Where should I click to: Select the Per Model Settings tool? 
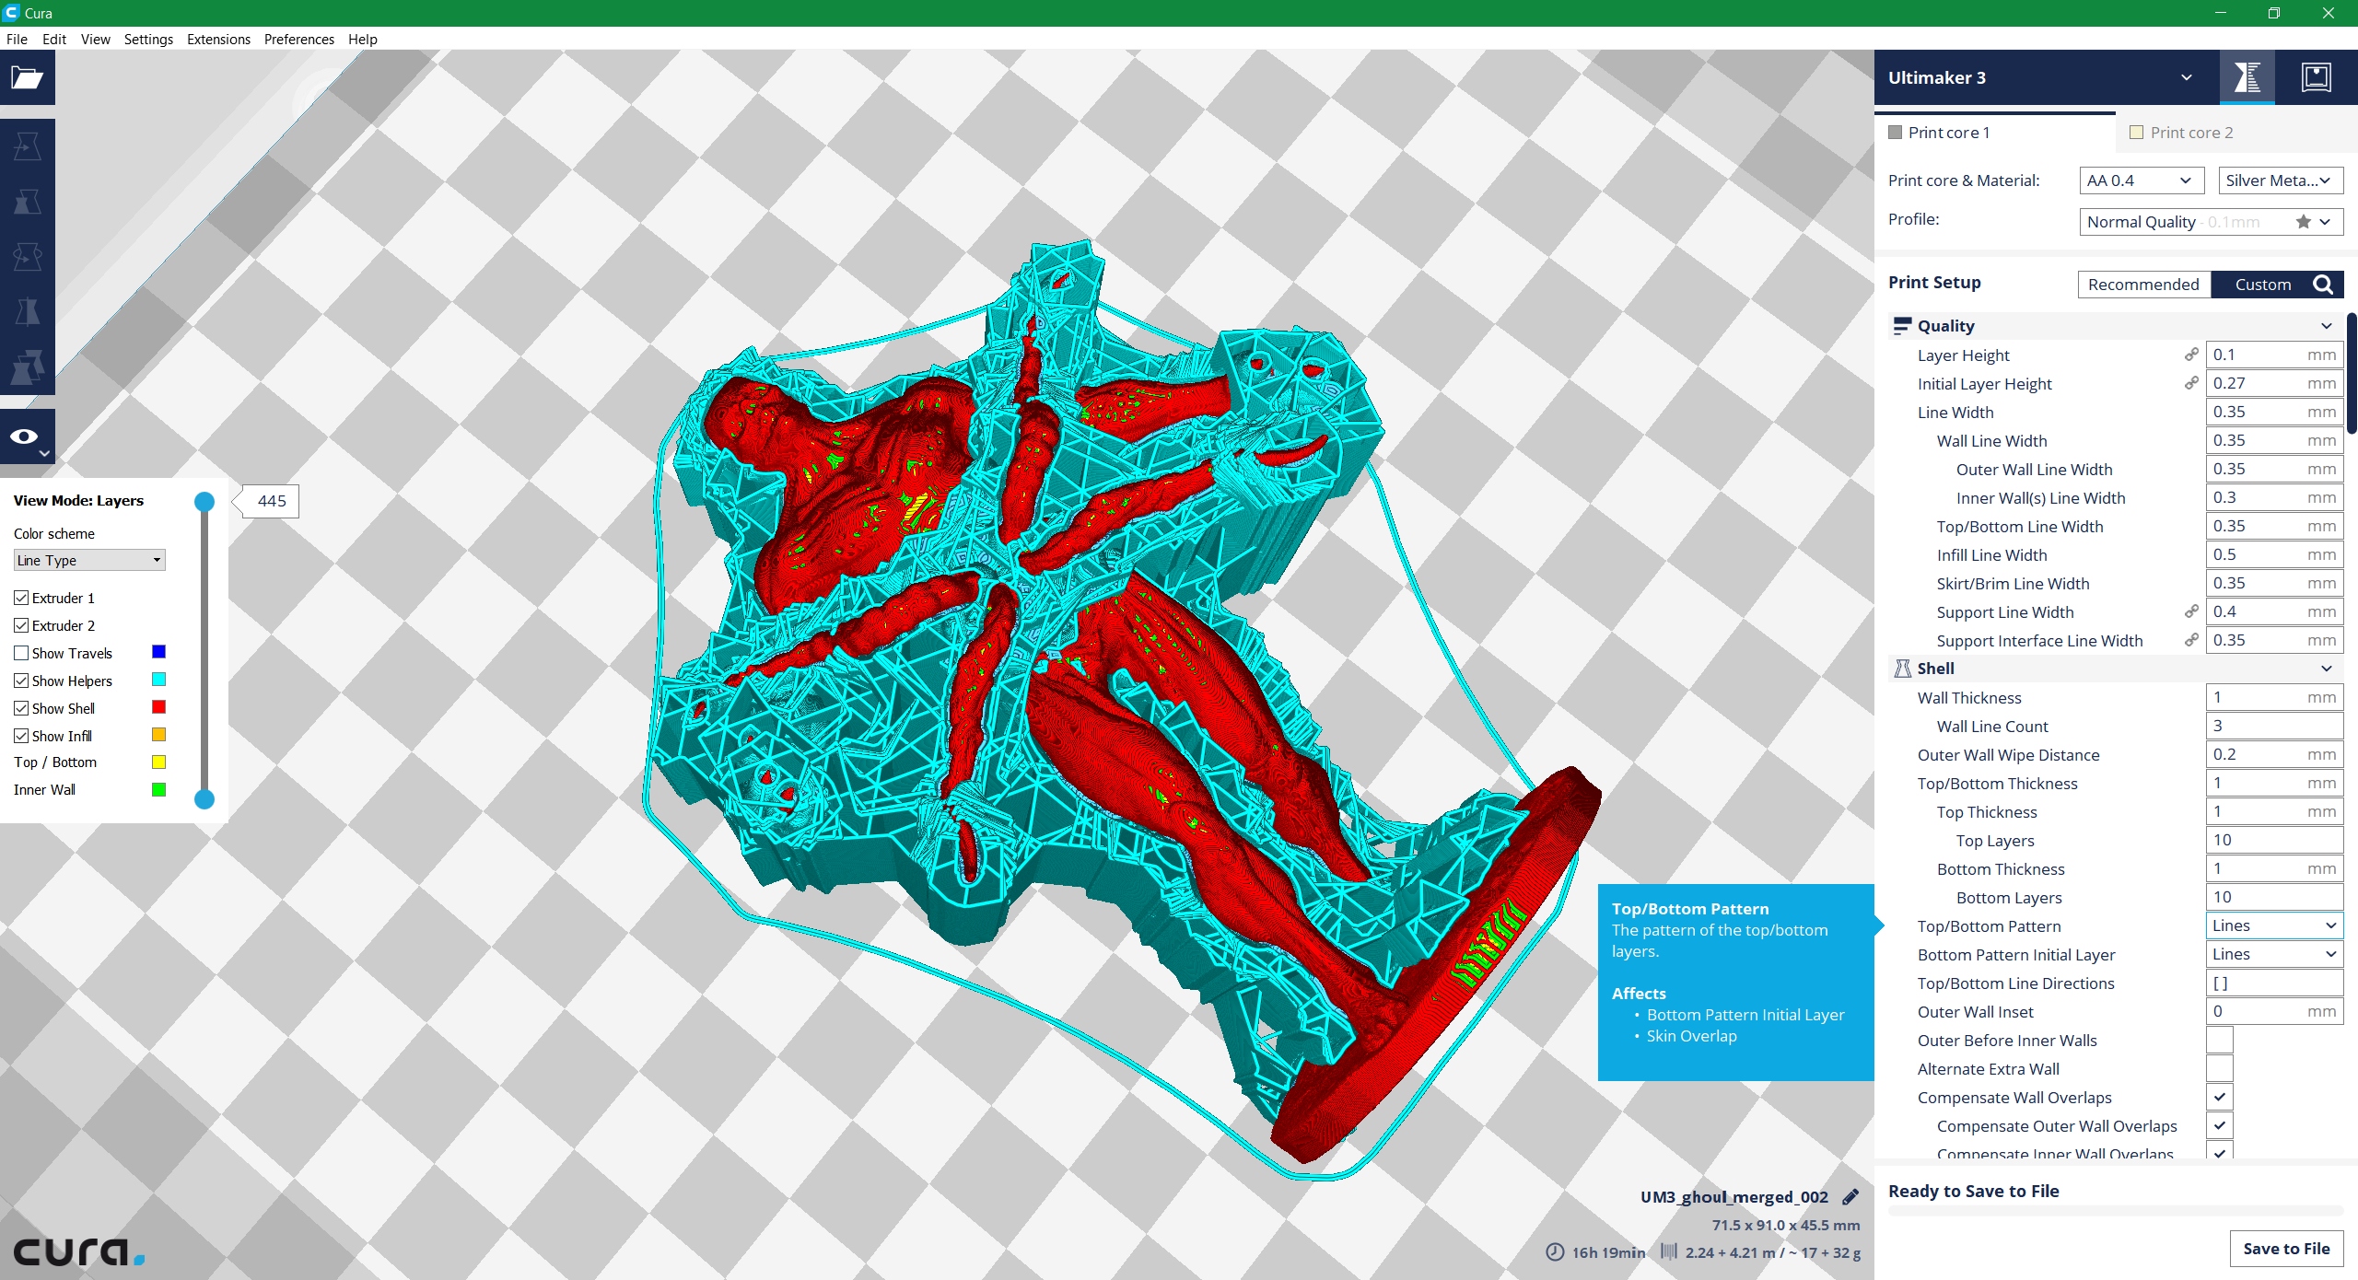(x=27, y=367)
